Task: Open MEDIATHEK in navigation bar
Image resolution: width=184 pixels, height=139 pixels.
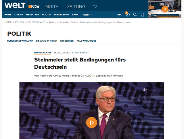Action: 32,15
